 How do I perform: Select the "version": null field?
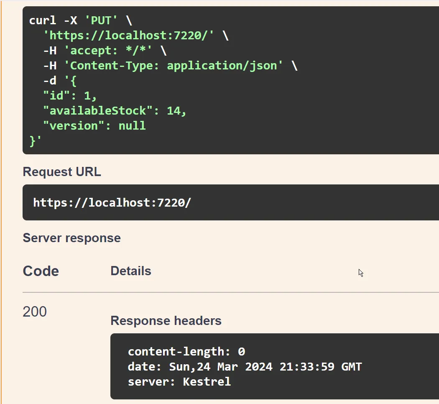point(94,125)
